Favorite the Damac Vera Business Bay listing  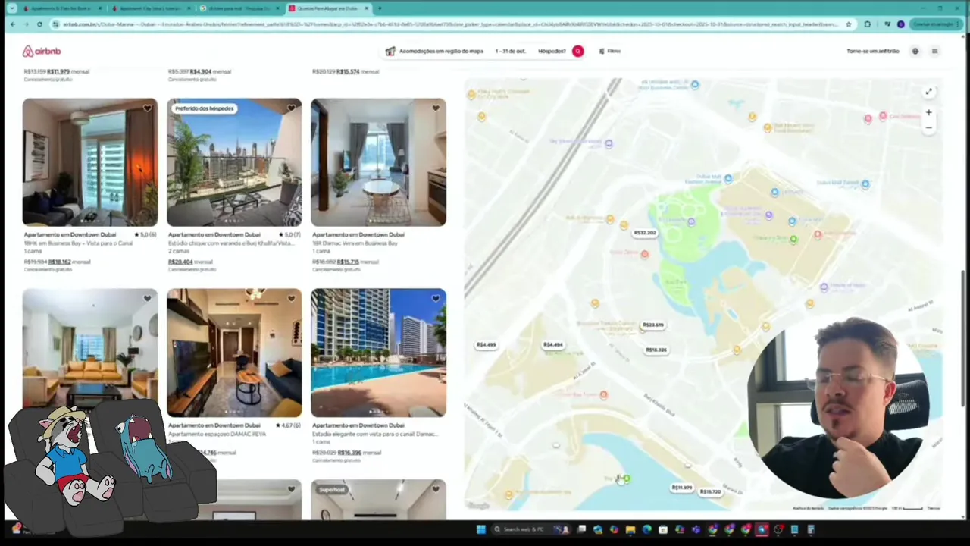point(436,108)
